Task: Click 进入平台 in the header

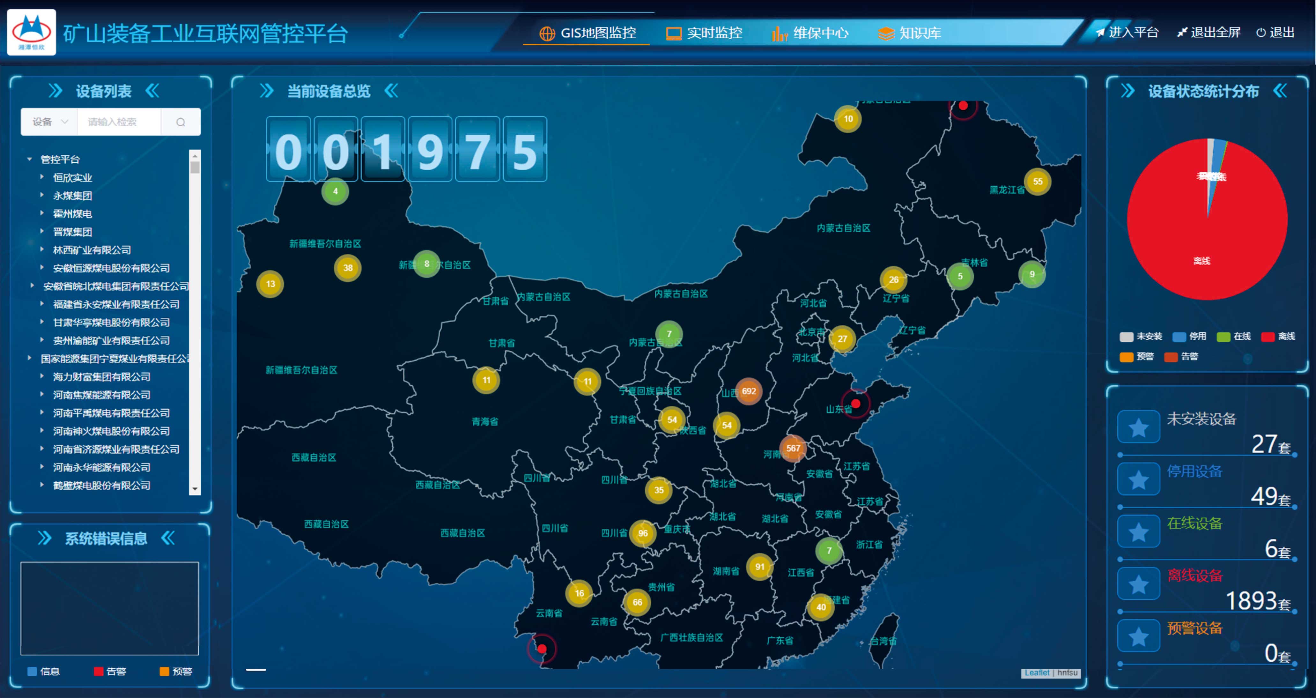Action: click(1127, 33)
